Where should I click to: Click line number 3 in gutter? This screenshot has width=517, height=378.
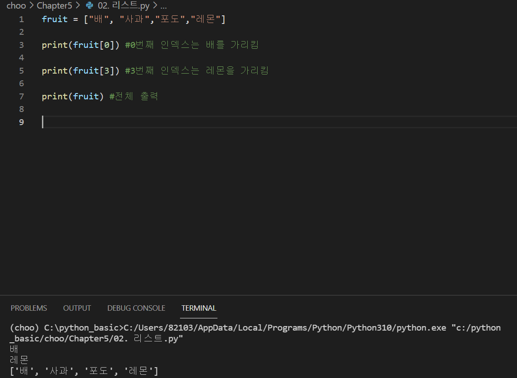[22, 45]
